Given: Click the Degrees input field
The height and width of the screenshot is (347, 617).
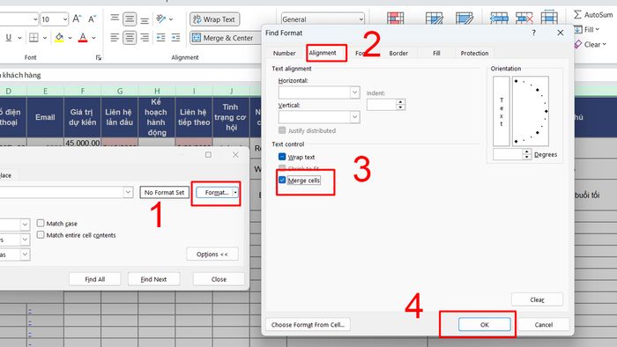Looking at the screenshot, I should [x=508, y=154].
